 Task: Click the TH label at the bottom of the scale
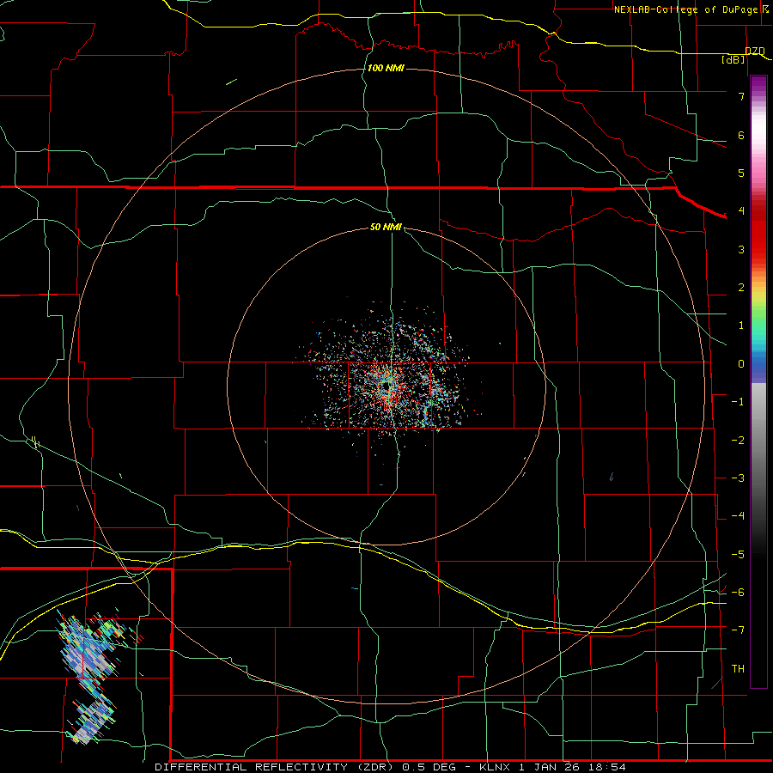point(738,668)
